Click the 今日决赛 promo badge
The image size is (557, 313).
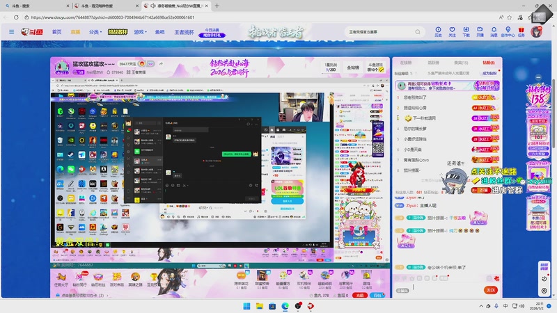tap(212, 32)
